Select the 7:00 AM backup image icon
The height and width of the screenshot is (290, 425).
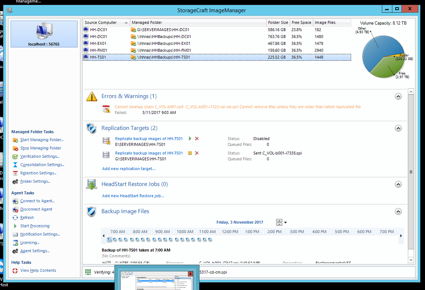tap(110, 240)
